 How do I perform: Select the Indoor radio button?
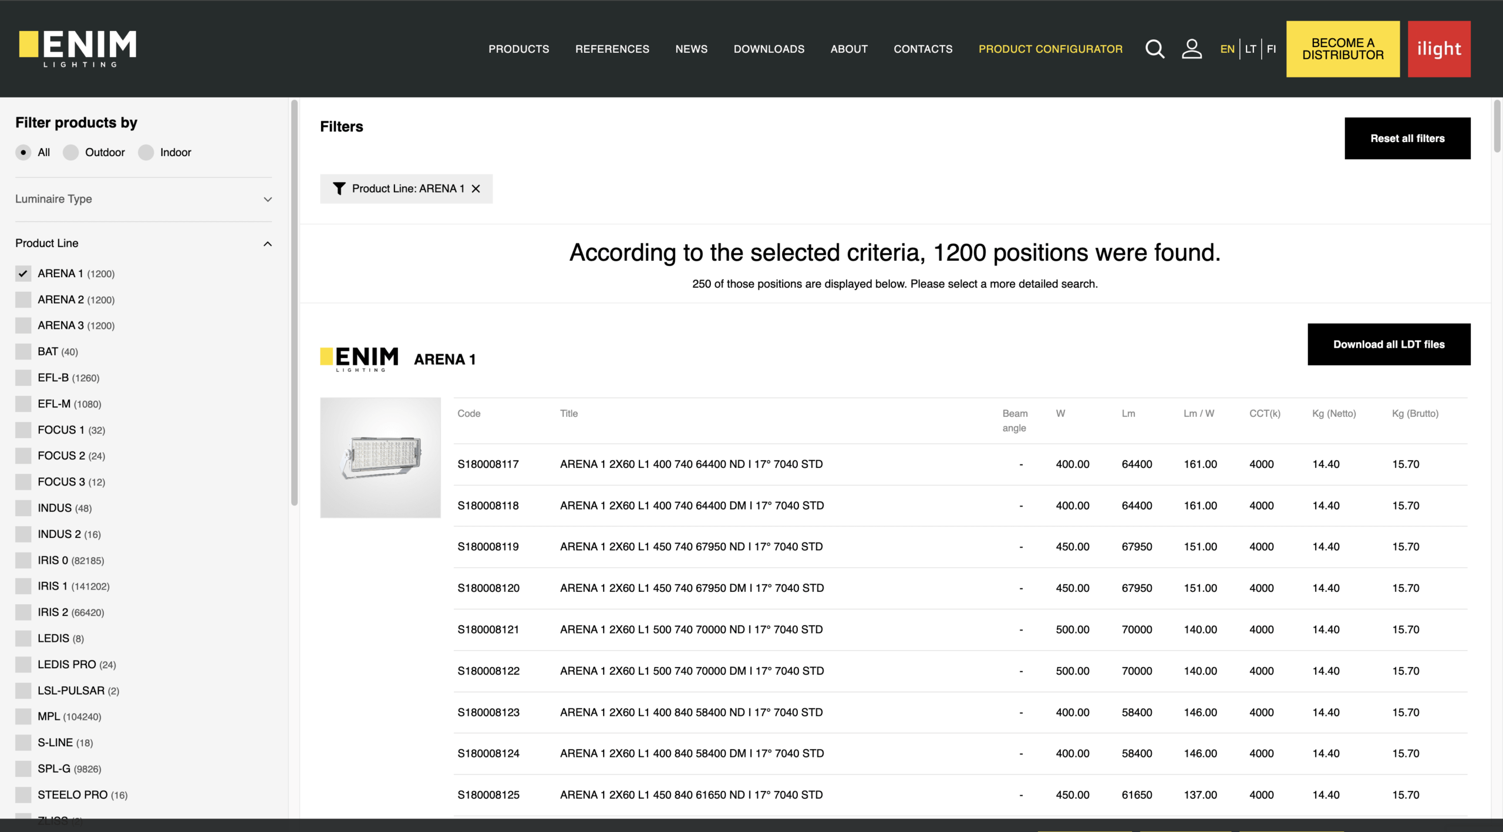coord(146,153)
